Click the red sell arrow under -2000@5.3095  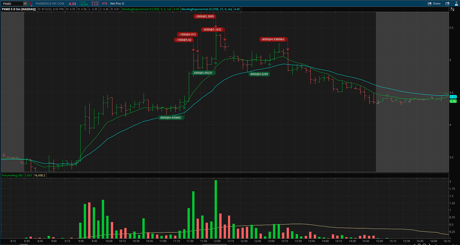tap(215, 27)
